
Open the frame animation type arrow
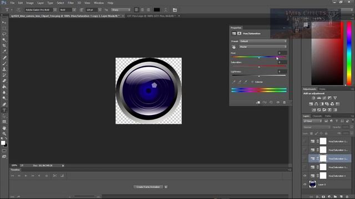(x=166, y=187)
